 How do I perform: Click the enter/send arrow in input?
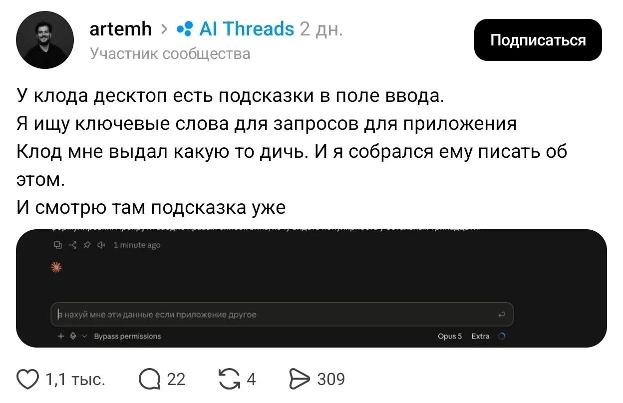tap(502, 315)
